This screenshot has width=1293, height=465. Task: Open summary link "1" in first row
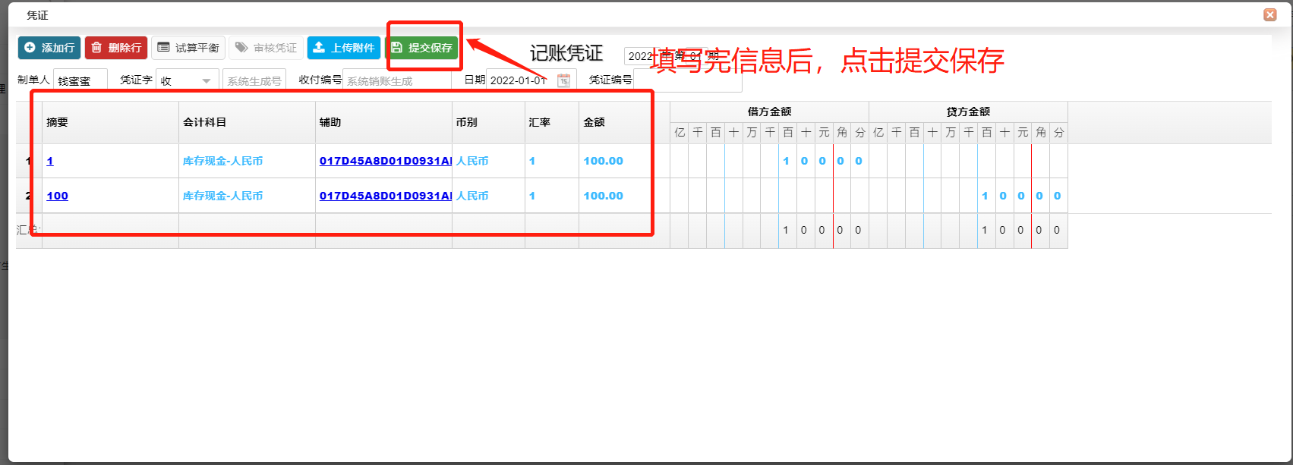(x=50, y=161)
